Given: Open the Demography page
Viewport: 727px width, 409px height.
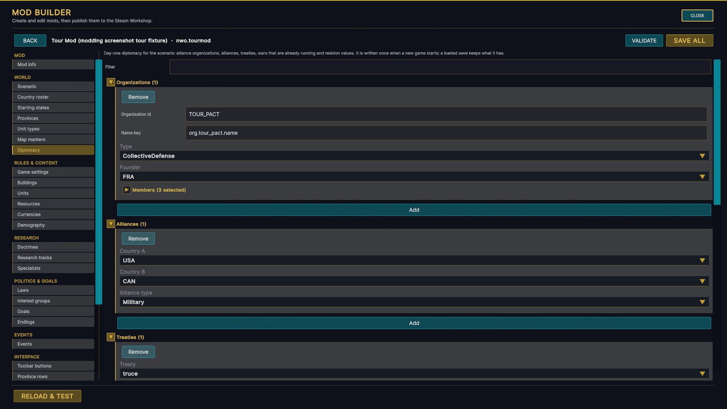Looking at the screenshot, I should [x=53, y=225].
